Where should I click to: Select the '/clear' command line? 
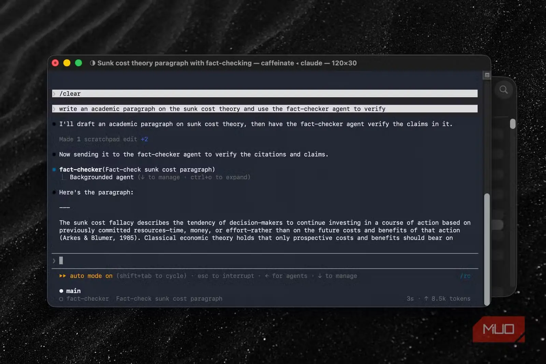265,94
